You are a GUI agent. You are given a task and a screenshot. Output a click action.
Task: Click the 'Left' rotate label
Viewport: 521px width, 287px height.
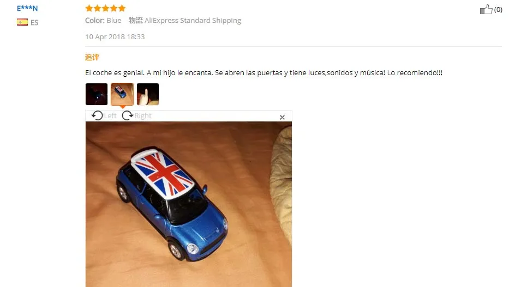click(110, 116)
